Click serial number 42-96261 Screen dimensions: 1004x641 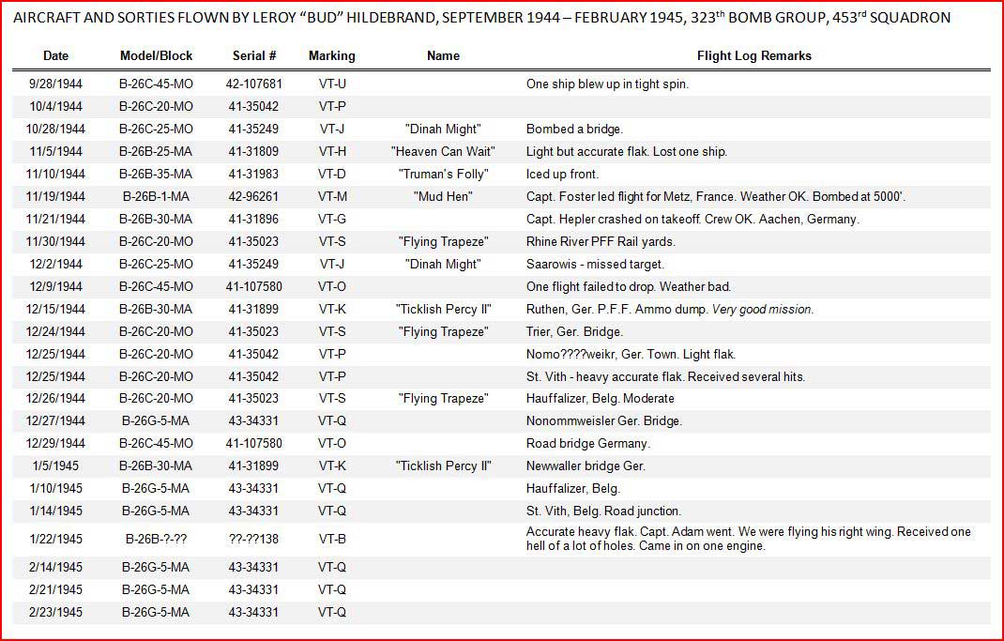[x=253, y=196]
